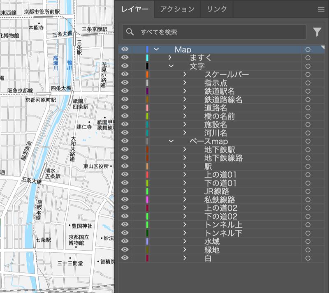The width and height of the screenshot is (329, 293).
Task: Hide the 緑地 layer via eye icon
Action: 125,250
